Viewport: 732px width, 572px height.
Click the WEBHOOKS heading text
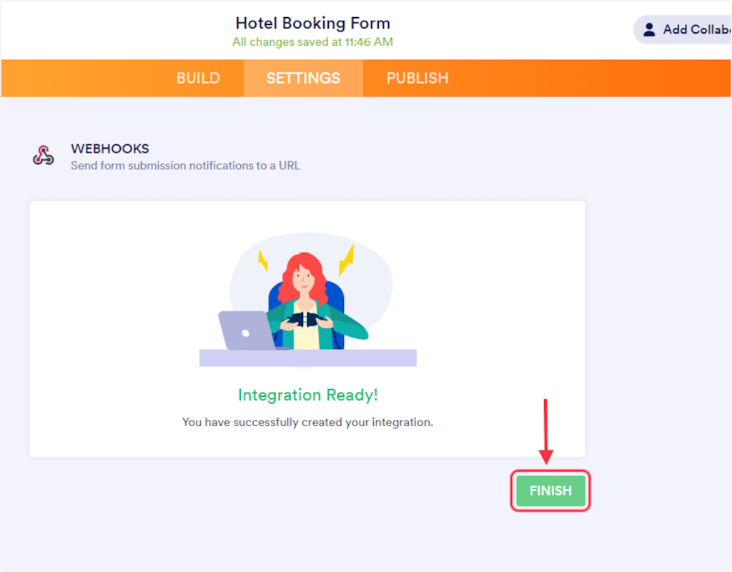coord(110,149)
